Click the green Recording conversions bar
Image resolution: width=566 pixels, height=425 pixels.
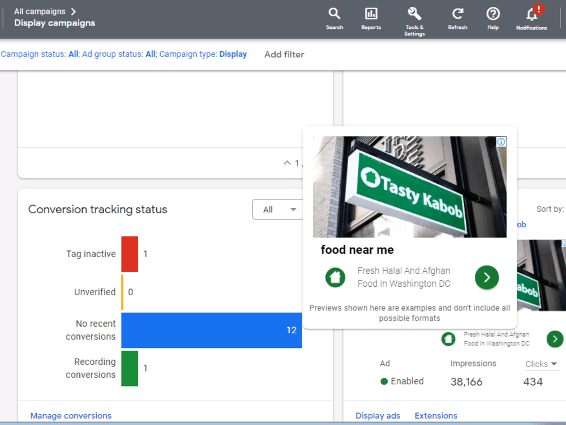(x=130, y=368)
